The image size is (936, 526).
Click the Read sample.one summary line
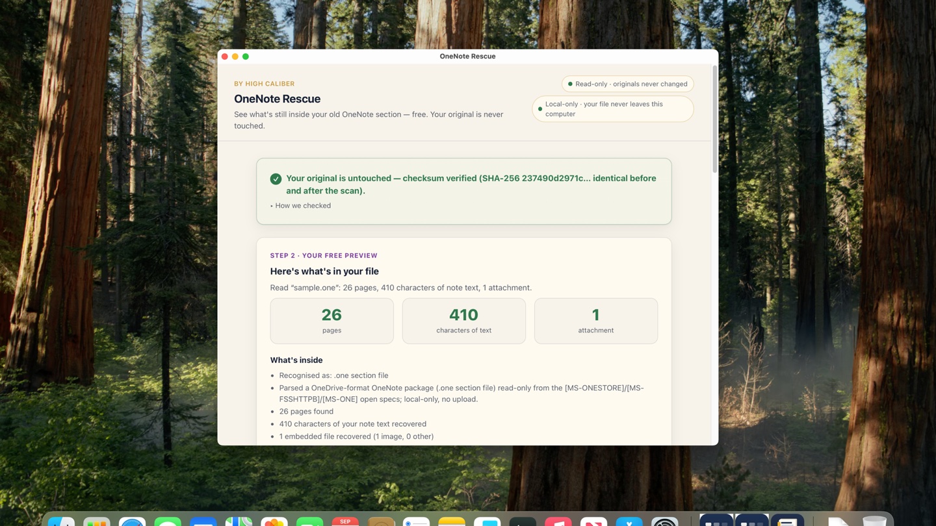click(x=401, y=288)
